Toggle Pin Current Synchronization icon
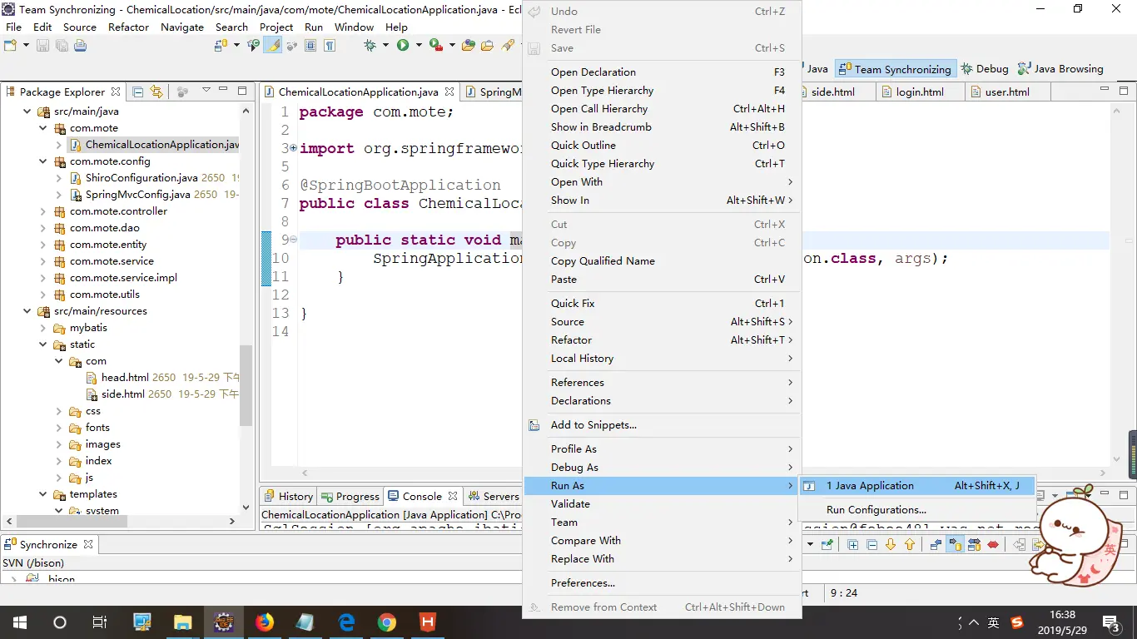The image size is (1137, 639). pos(827,545)
